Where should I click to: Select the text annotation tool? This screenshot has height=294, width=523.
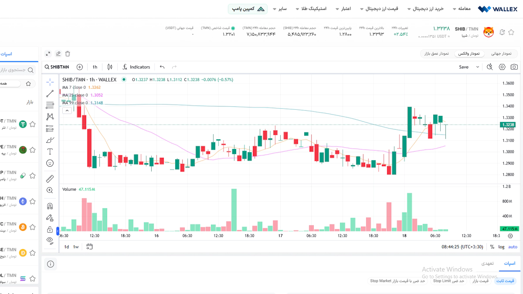(50, 151)
